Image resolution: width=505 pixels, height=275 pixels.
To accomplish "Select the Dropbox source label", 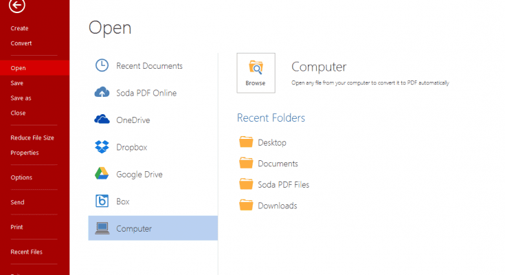I will pos(132,147).
